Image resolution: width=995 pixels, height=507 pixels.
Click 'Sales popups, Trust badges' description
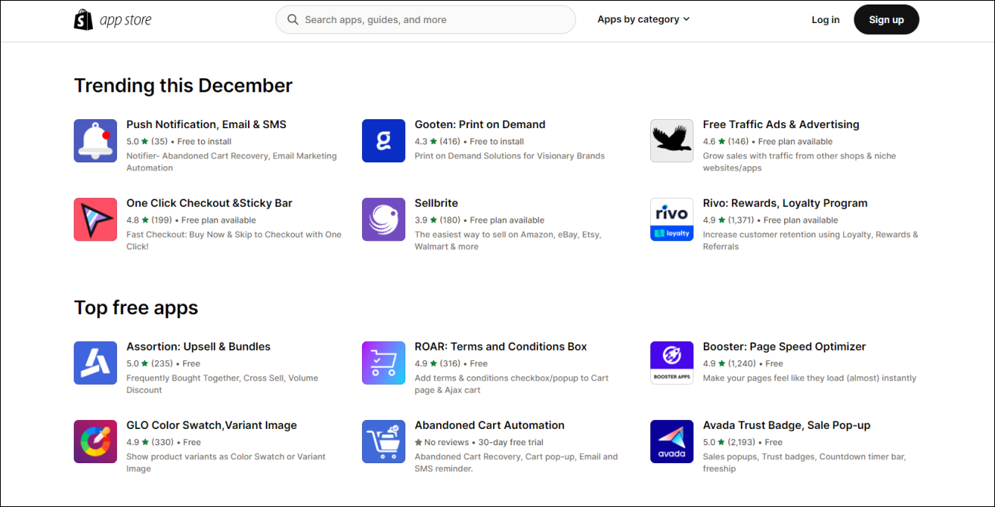tap(804, 463)
